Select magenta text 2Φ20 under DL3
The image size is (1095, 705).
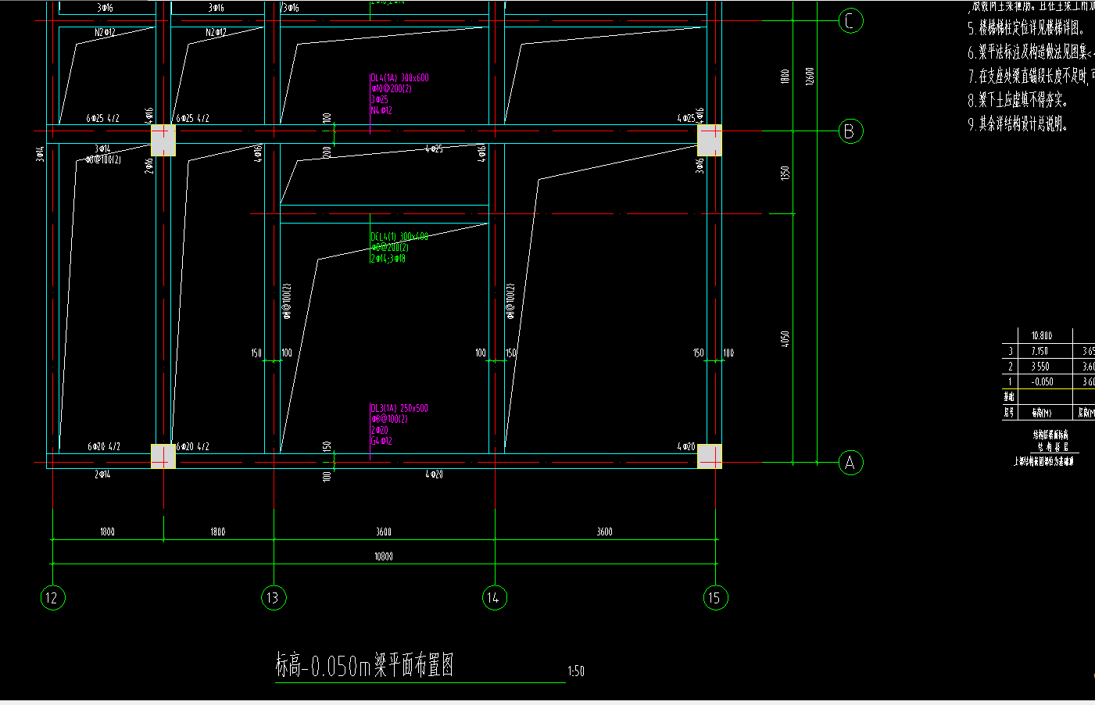(x=379, y=431)
